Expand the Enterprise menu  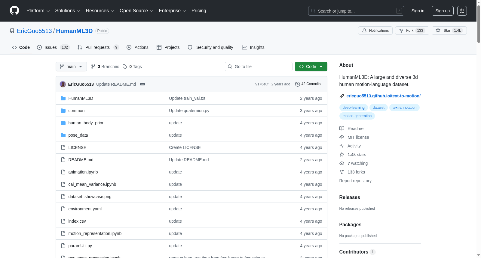pos(172,11)
